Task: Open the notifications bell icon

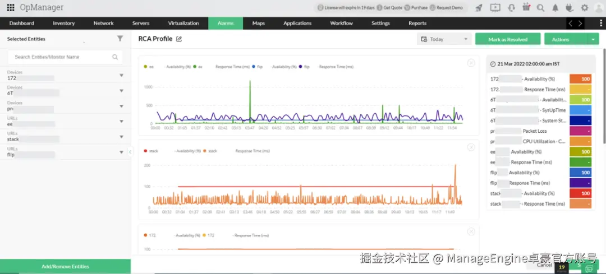Action: pos(555,8)
